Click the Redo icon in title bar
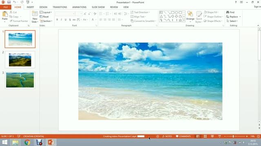The height and width of the screenshot is (146, 261). [x=22, y=2]
